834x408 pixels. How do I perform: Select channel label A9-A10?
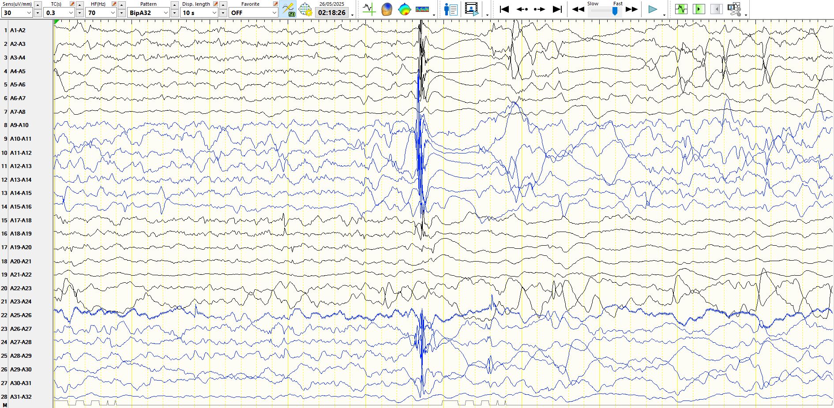(x=19, y=125)
